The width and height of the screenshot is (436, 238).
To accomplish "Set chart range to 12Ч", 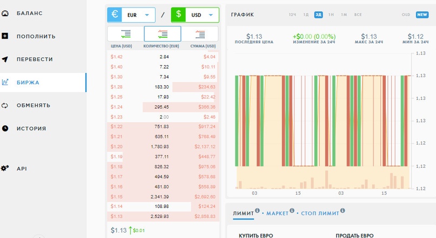I will pyautogui.click(x=292, y=15).
